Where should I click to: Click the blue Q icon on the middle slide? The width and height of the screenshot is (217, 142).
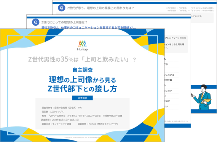pyautogui.click(x=35, y=22)
